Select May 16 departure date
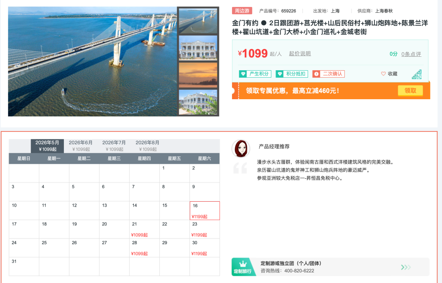Viewport: 442px width, 283px height. (x=205, y=211)
